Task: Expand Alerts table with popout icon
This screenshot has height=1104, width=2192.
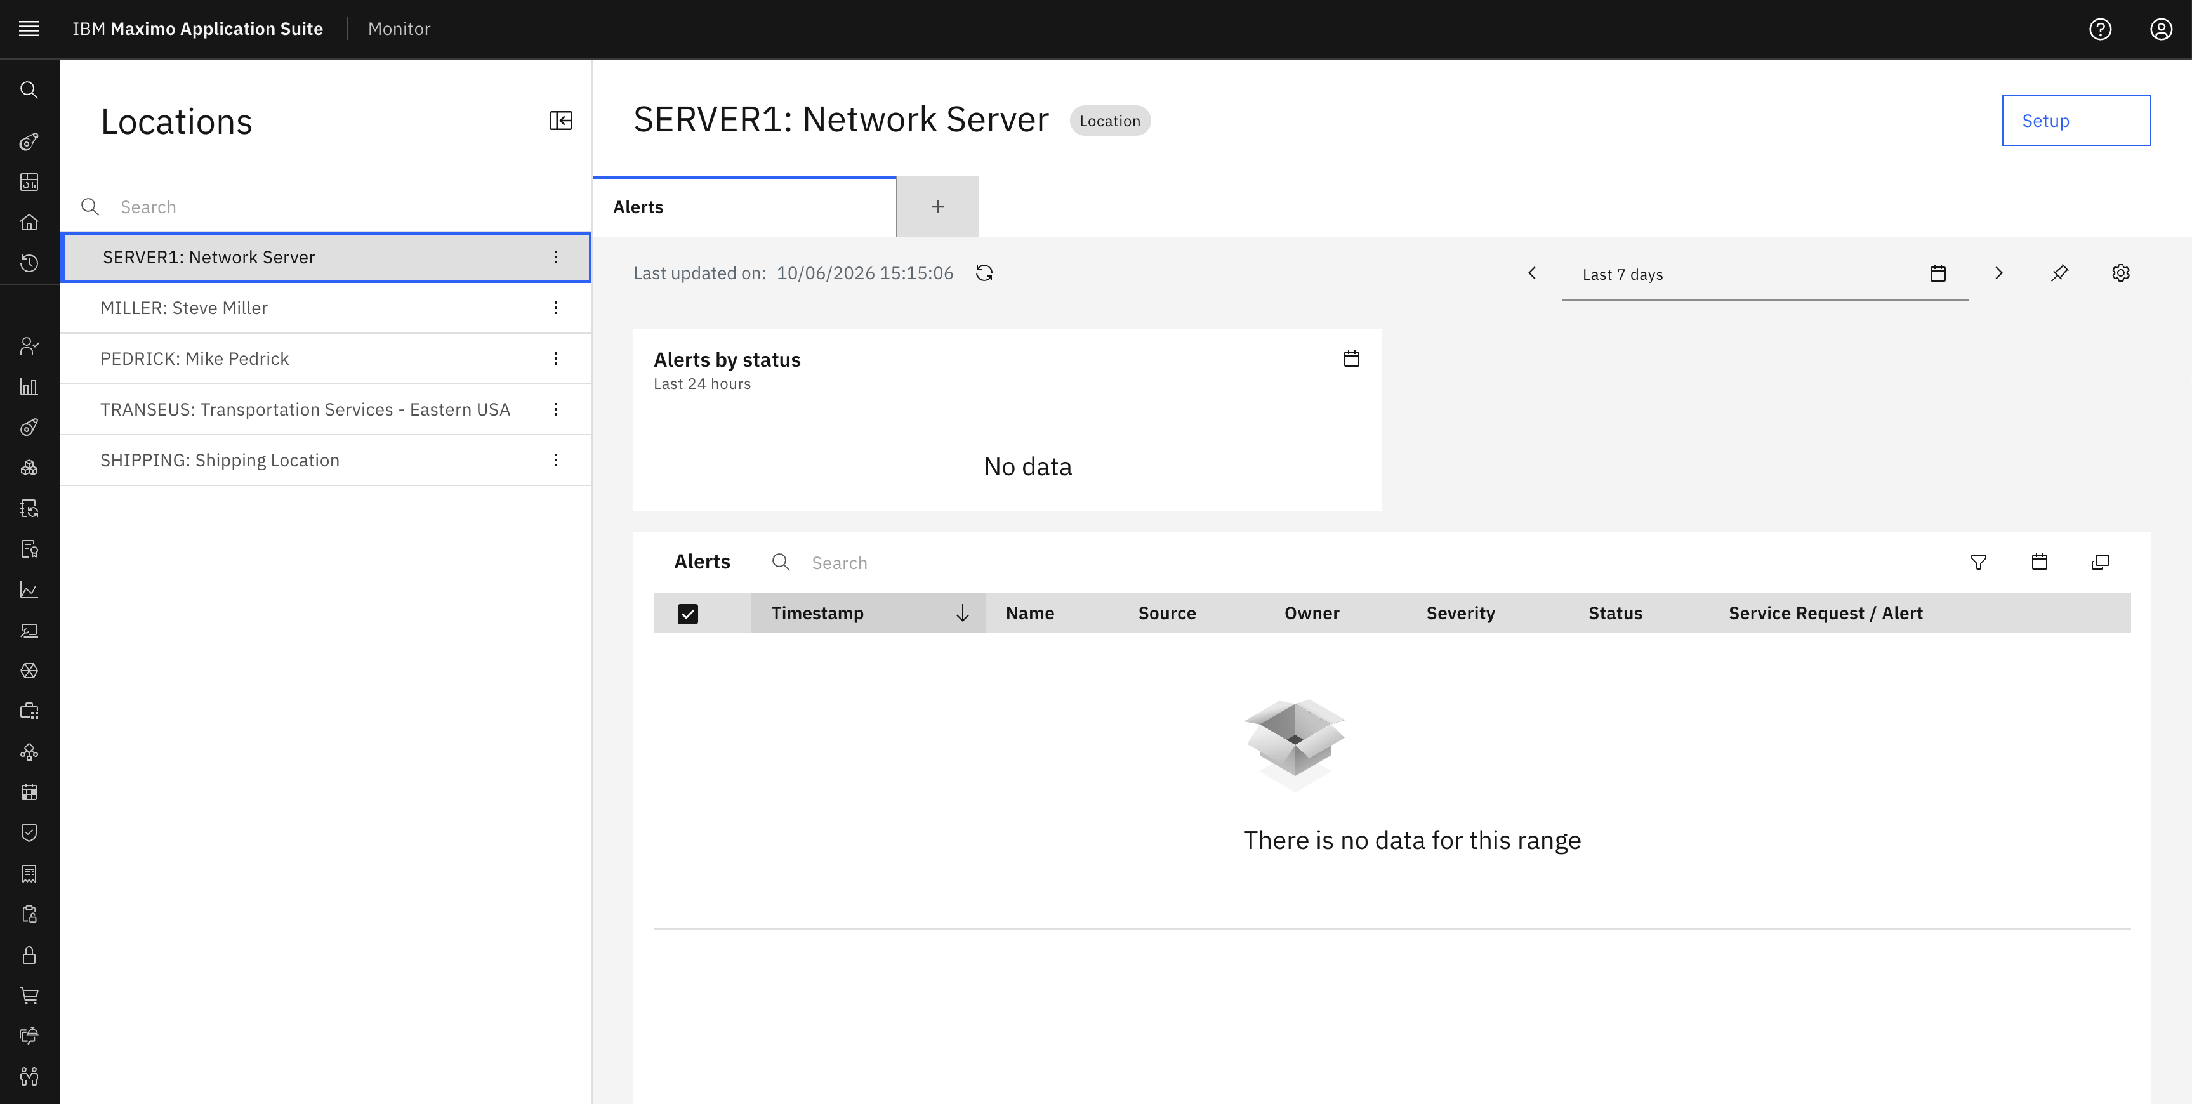Action: (2100, 562)
